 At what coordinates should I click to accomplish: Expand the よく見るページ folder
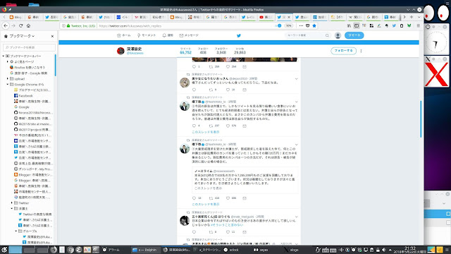8,61
